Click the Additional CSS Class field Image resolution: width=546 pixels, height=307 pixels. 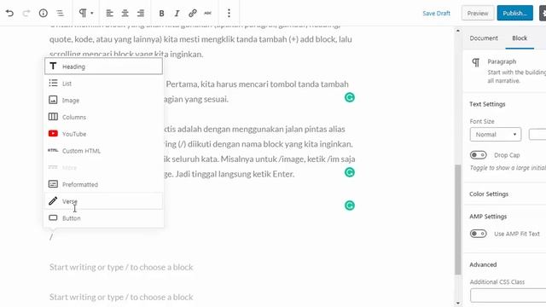coord(508,296)
